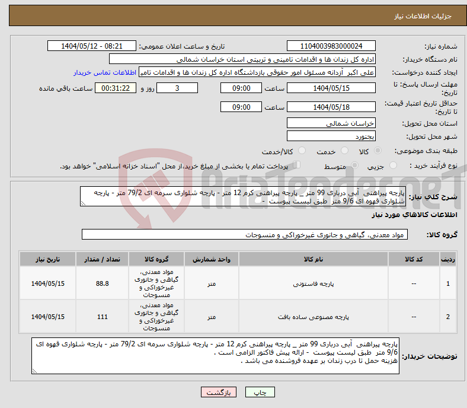The image size is (467, 408).
Task: Click the price validity date 1404/05/18 field
Action: (331, 107)
